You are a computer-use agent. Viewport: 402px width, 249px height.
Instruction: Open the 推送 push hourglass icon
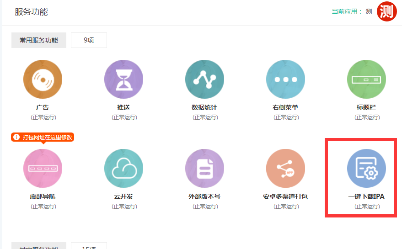click(123, 79)
